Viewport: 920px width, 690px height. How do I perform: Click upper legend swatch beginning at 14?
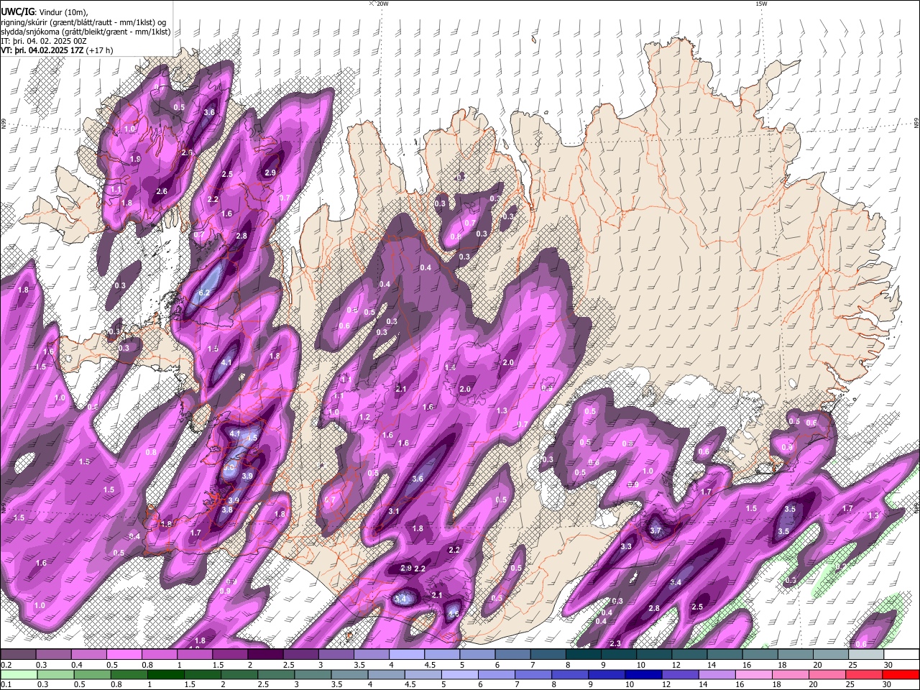pos(724,655)
